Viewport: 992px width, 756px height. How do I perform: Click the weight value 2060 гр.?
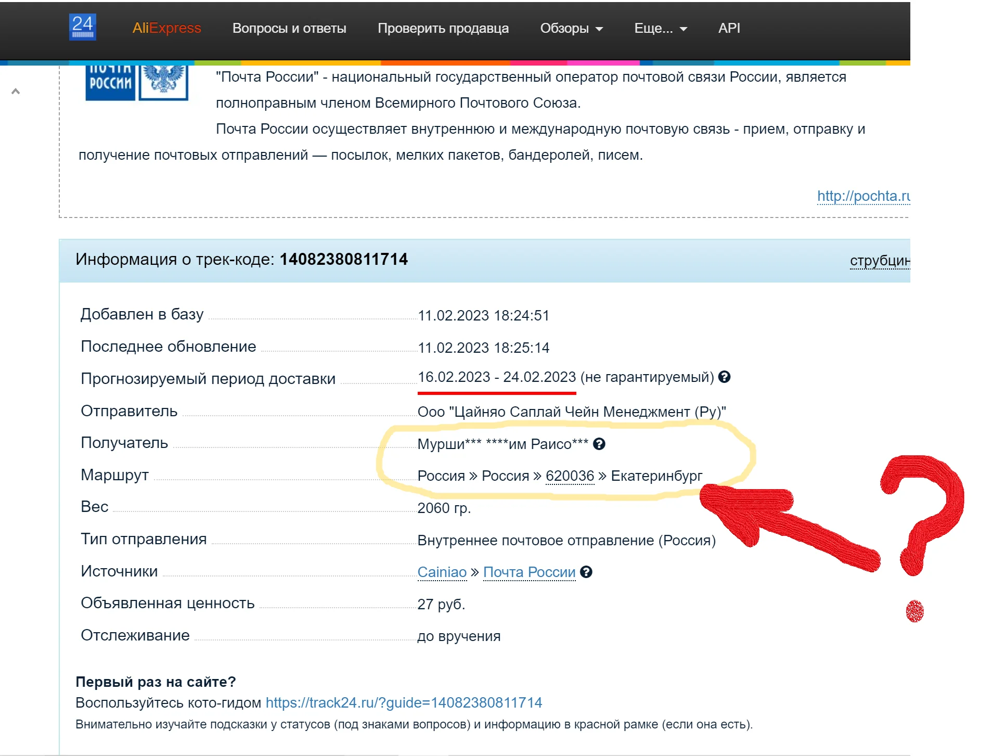pyautogui.click(x=444, y=508)
